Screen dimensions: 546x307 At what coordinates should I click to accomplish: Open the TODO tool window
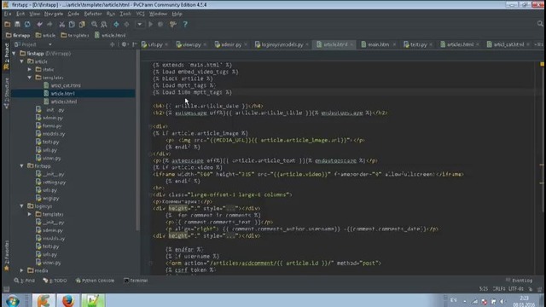(55, 281)
